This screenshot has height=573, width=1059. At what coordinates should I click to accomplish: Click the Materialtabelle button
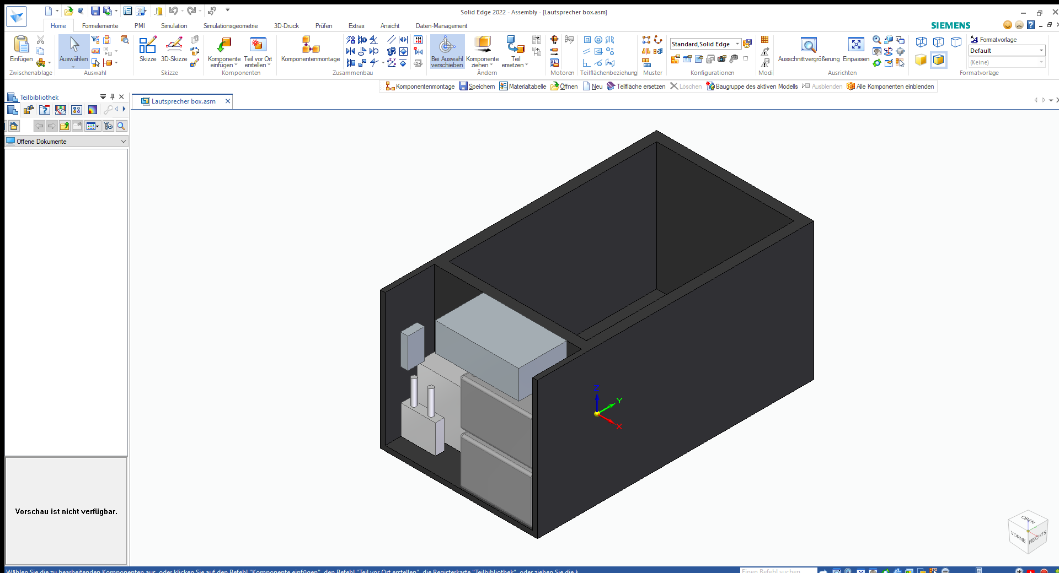pyautogui.click(x=522, y=87)
